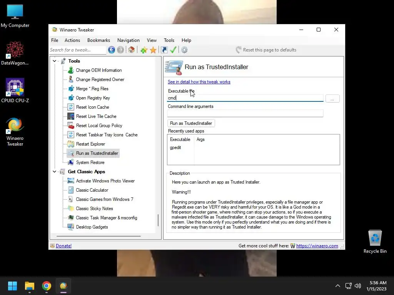Select Activate Windows Photo Viewer
Image resolution: width=394 pixels, height=295 pixels.
click(105, 181)
